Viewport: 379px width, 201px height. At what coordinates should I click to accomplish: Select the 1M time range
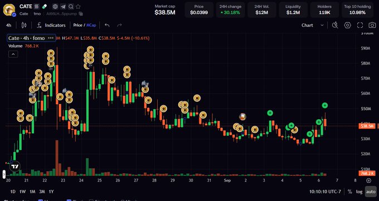click(32, 192)
